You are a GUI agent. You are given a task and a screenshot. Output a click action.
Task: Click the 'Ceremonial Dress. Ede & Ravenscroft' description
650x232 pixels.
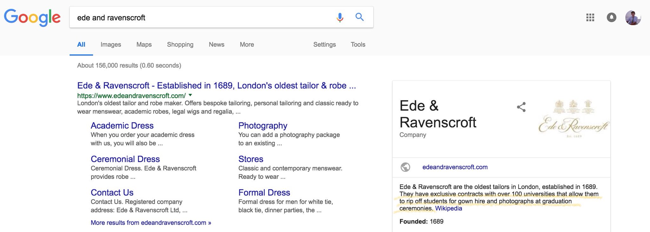click(x=143, y=172)
